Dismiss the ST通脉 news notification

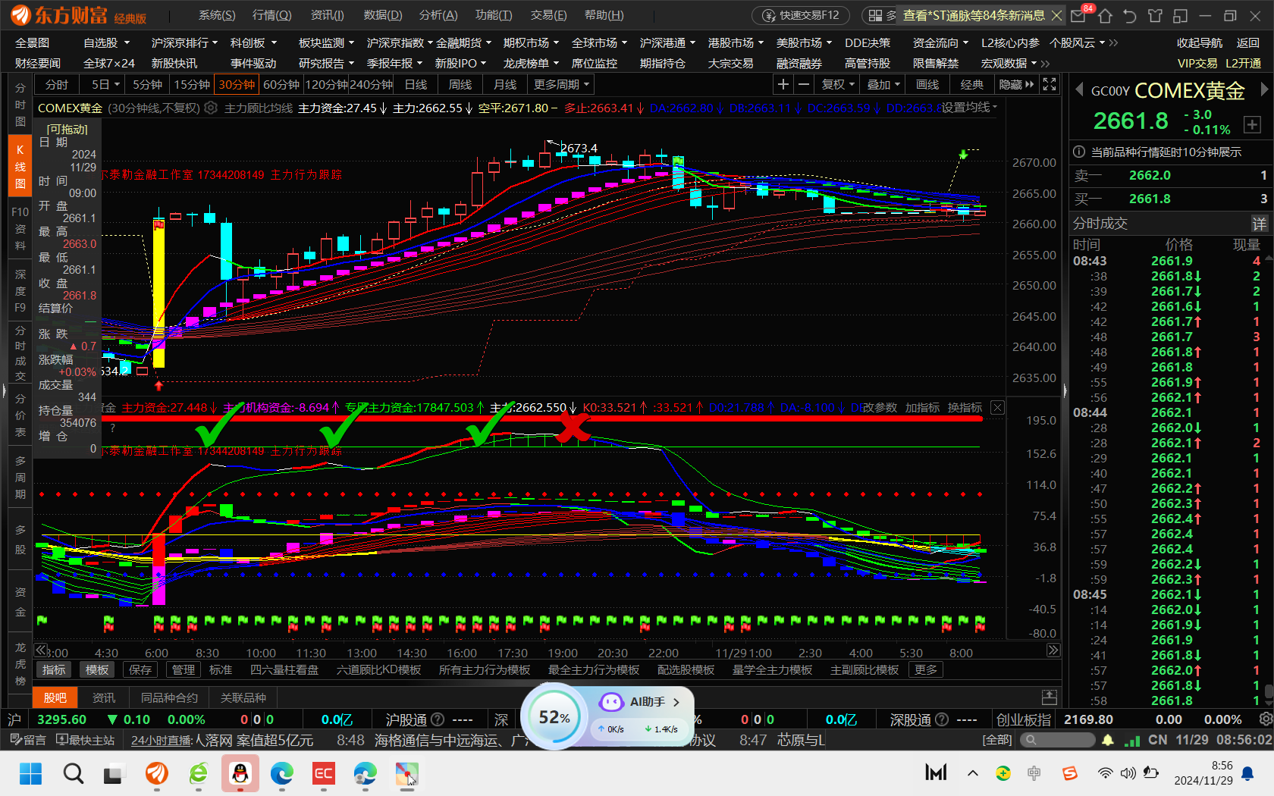tap(1056, 15)
